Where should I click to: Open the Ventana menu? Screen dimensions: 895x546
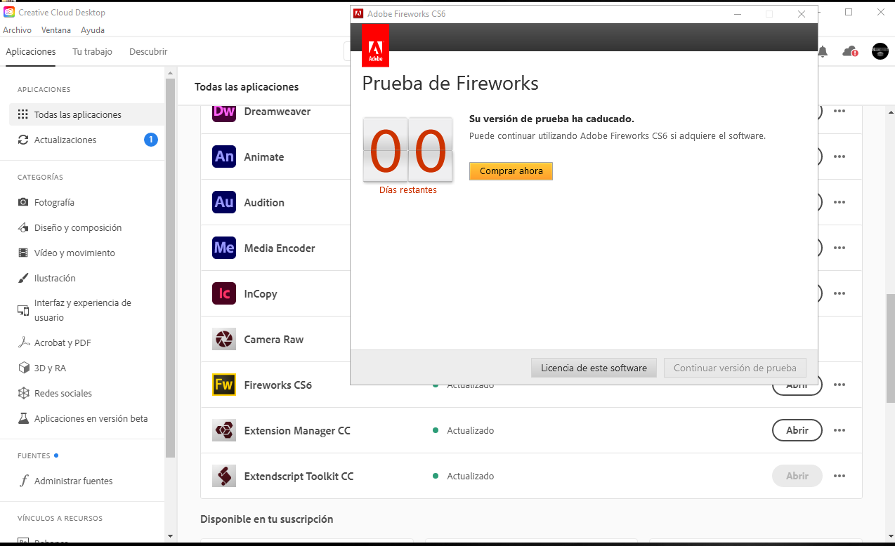(56, 30)
